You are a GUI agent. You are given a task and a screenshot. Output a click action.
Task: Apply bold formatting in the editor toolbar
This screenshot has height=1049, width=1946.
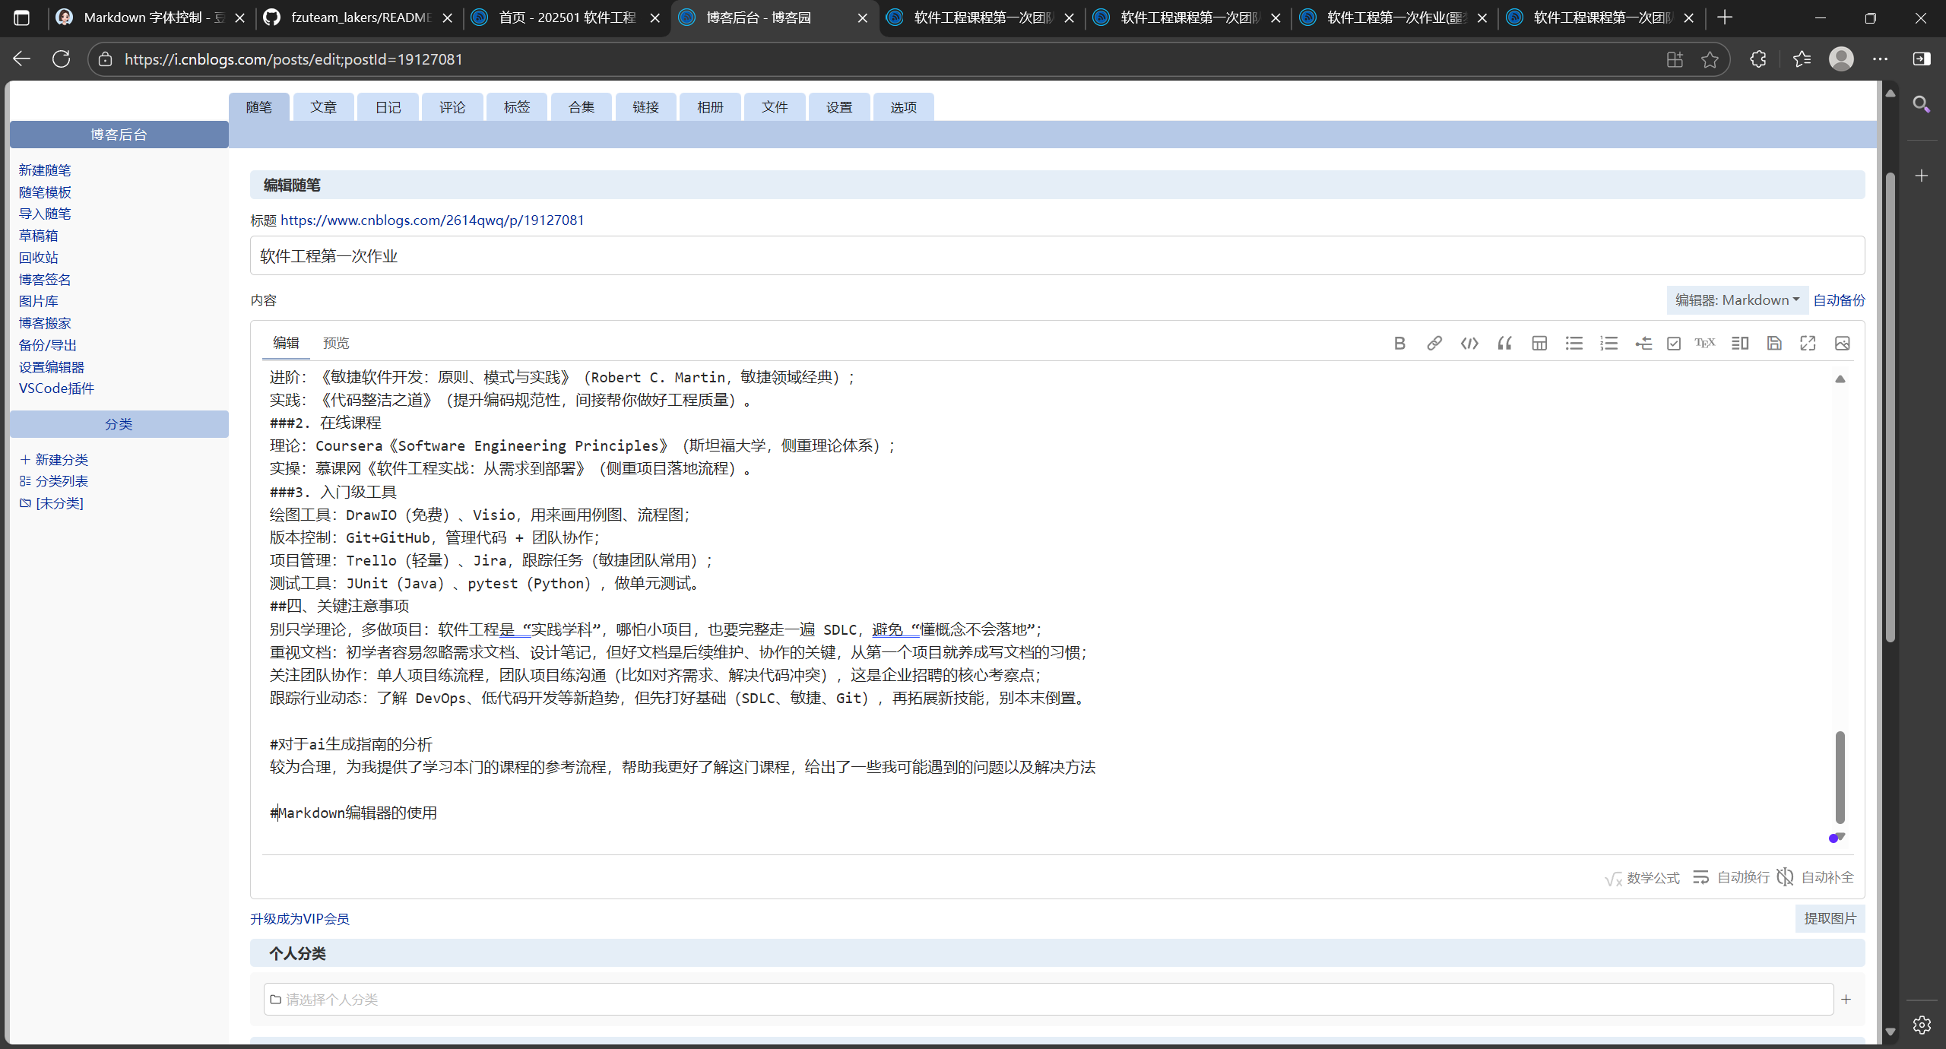tap(1399, 344)
